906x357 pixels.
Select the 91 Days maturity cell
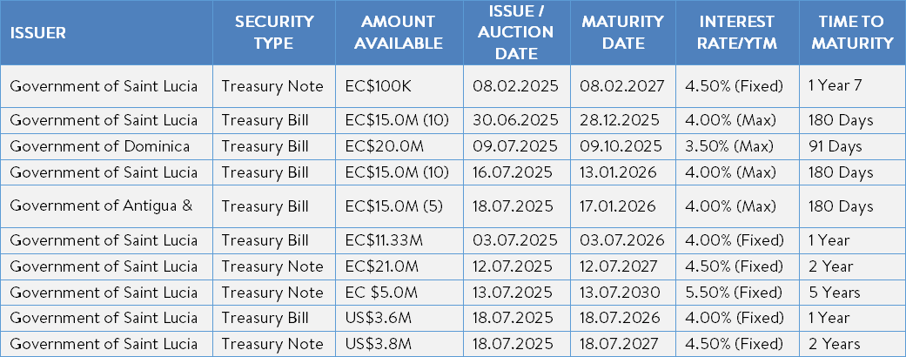(852, 146)
